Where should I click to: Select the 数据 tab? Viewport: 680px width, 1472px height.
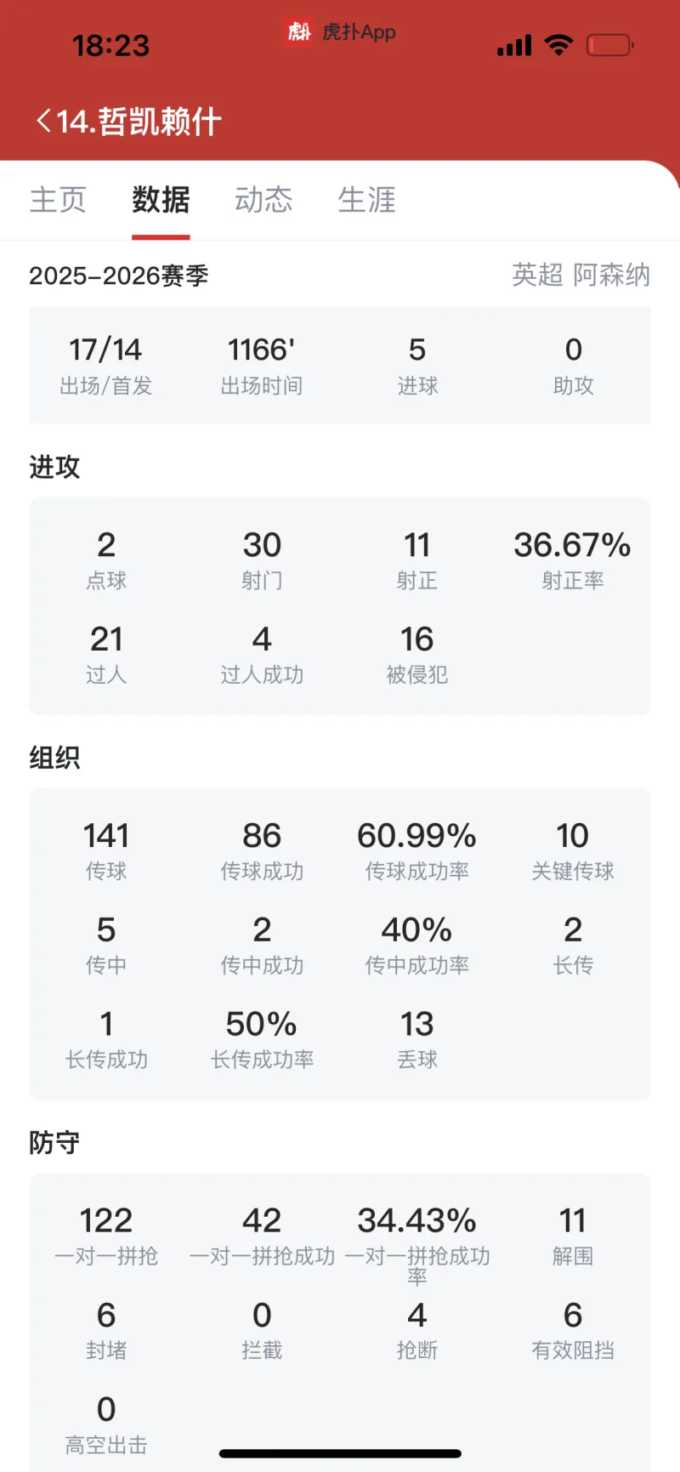161,200
